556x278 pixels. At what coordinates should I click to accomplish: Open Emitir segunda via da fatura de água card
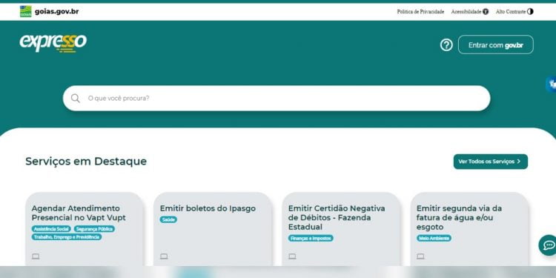[469, 229]
